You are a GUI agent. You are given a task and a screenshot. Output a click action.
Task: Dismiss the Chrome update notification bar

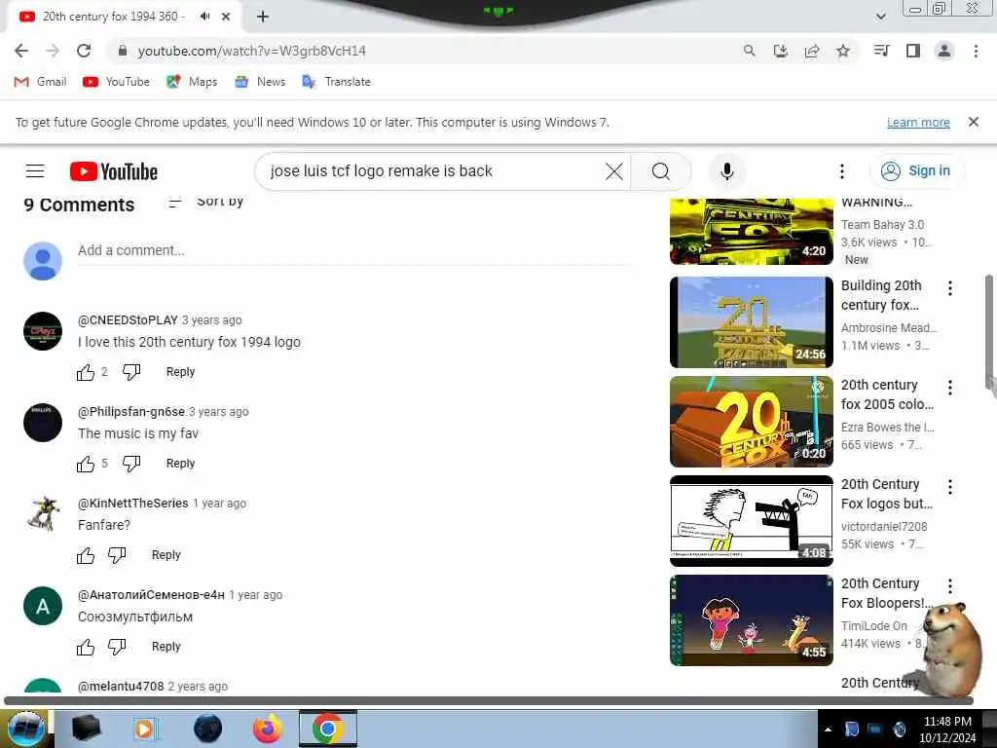[973, 122]
